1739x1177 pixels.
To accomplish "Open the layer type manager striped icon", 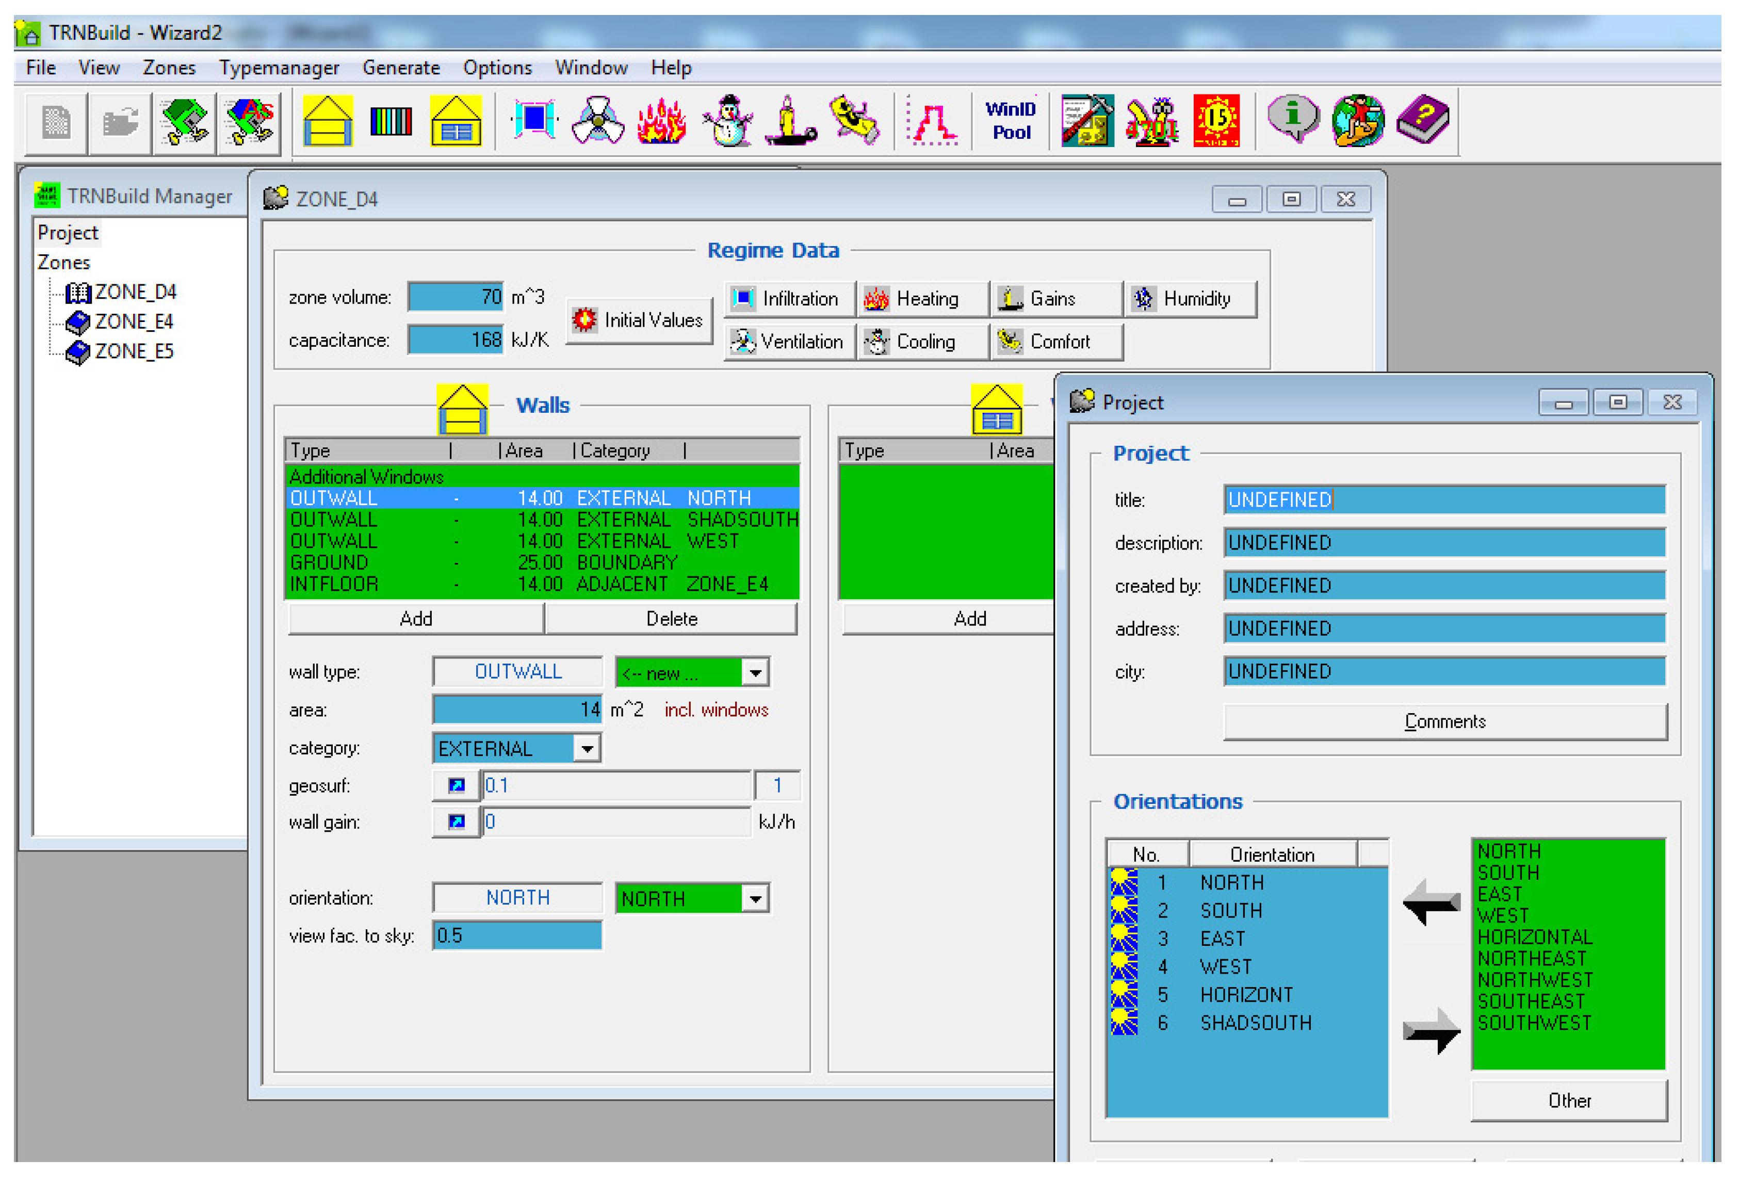I will pyautogui.click(x=392, y=120).
